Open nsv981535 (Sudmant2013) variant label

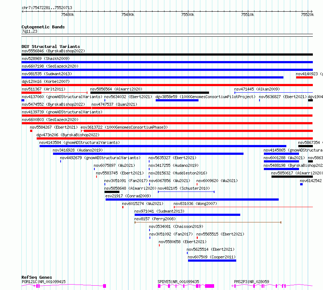tap(47, 74)
